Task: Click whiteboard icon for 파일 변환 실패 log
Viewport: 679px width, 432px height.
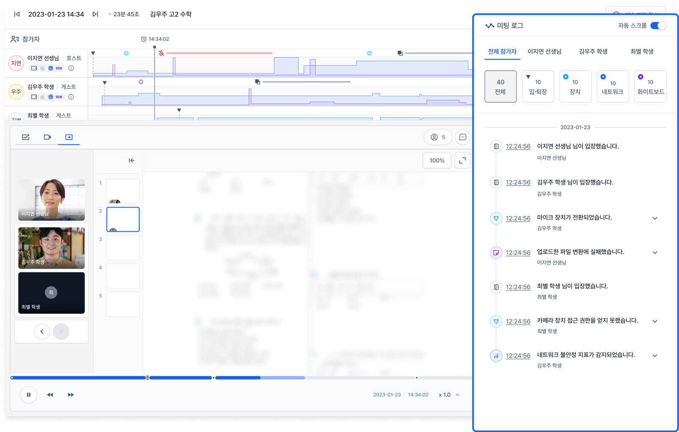Action: click(x=496, y=252)
